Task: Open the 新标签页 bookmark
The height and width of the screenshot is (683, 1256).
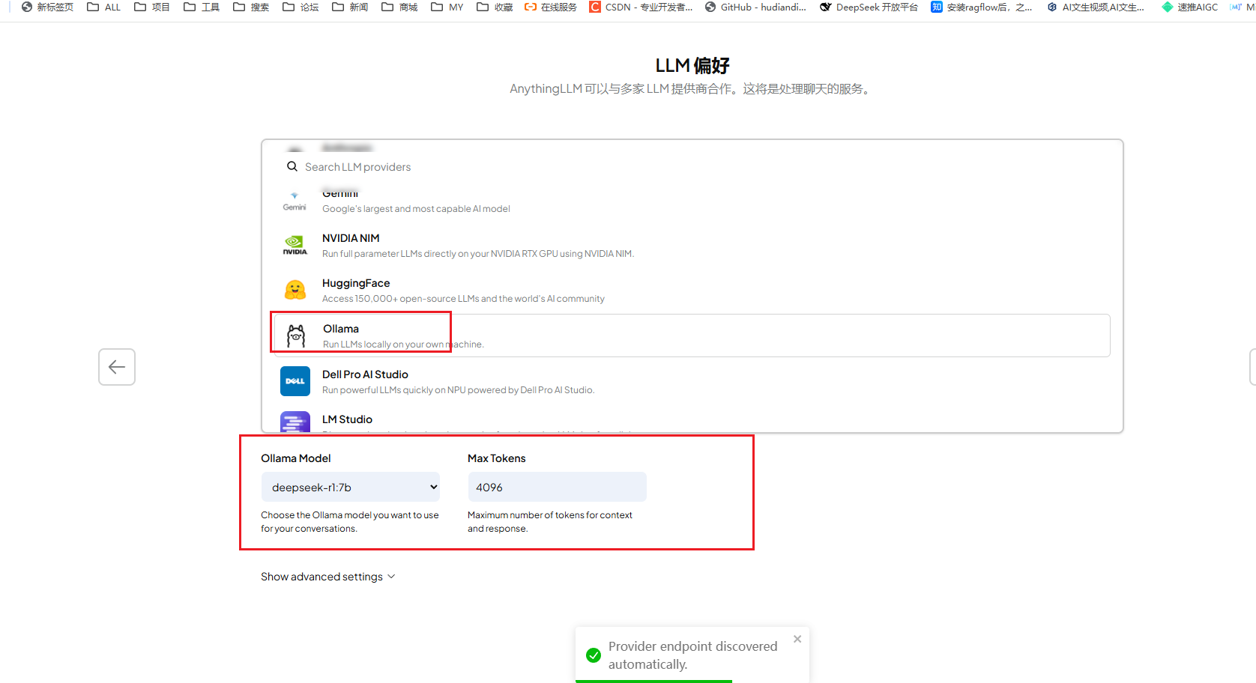Action: click(x=48, y=7)
